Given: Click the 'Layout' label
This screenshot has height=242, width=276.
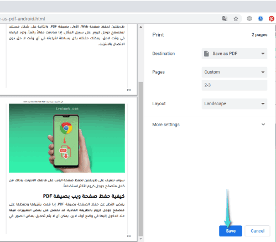Looking at the screenshot, I should click(x=159, y=104).
